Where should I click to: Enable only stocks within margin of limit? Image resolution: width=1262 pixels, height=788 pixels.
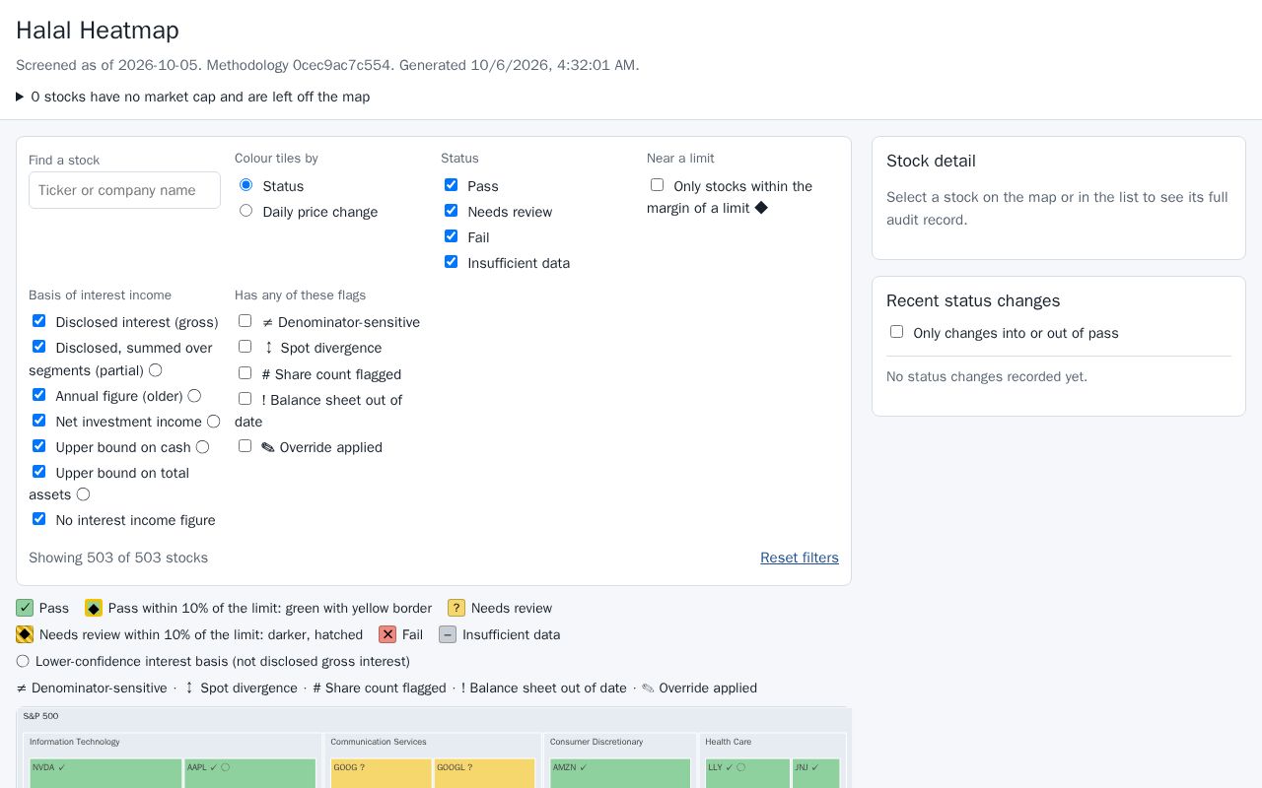point(657,185)
